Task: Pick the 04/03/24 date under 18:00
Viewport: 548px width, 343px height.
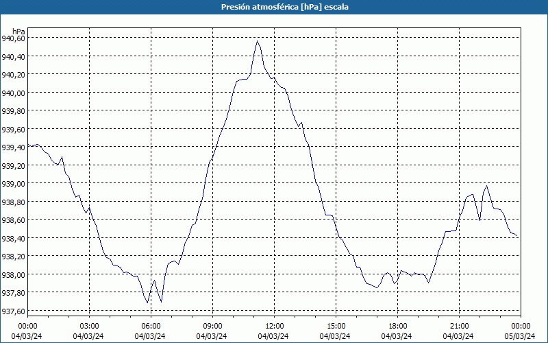Action: pyautogui.click(x=397, y=336)
